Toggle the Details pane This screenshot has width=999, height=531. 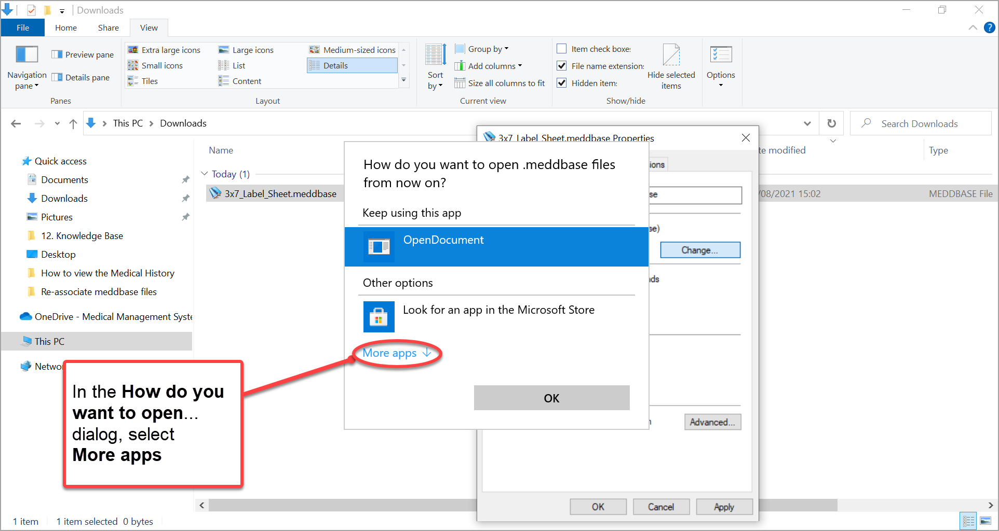coord(80,77)
